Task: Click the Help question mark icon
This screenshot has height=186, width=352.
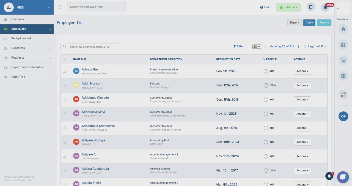Action: point(262,7)
